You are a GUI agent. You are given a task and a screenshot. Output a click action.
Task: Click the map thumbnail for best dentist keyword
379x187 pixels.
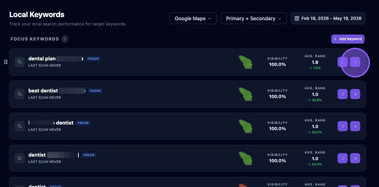pyautogui.click(x=246, y=94)
